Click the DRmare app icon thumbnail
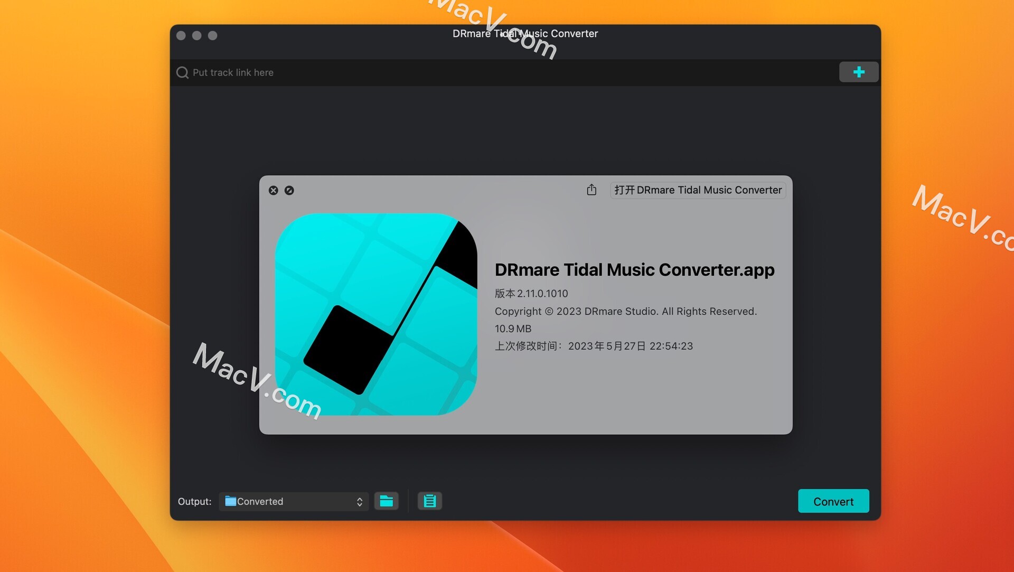 click(376, 314)
